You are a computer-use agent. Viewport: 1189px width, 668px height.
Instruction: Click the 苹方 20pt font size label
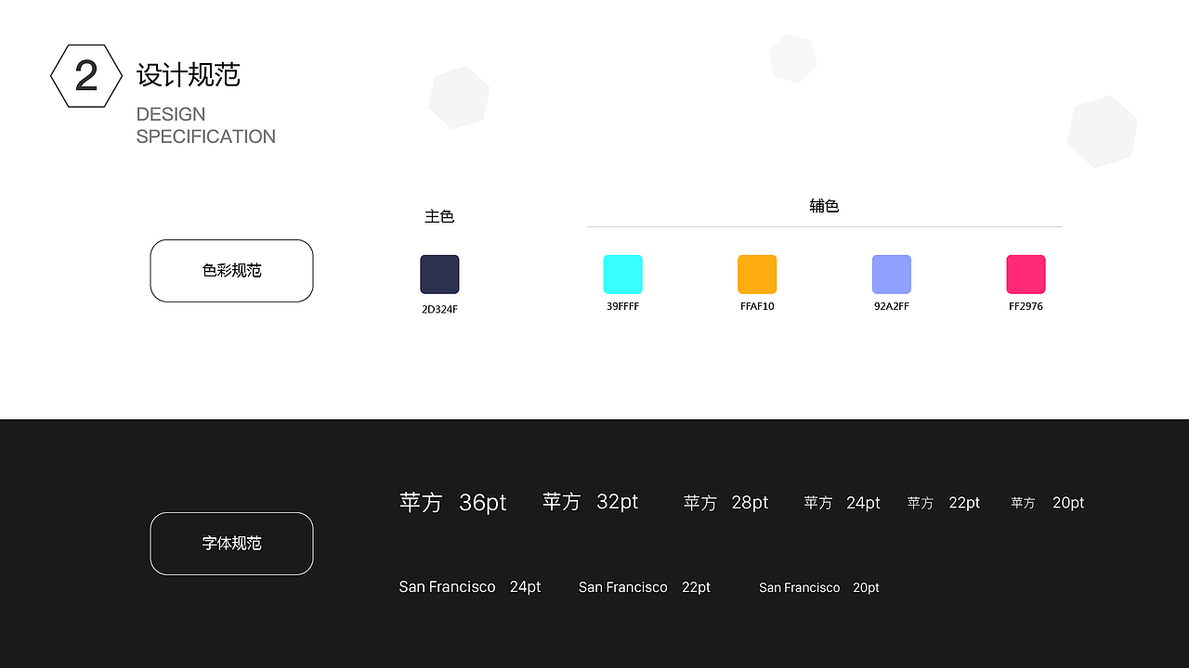[1048, 503]
